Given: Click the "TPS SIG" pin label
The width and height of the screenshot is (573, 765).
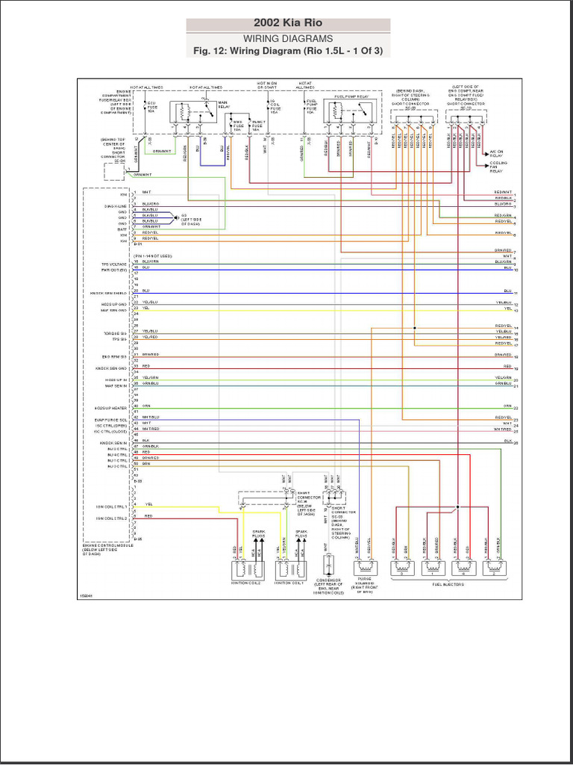Looking at the screenshot, I should tap(120, 338).
